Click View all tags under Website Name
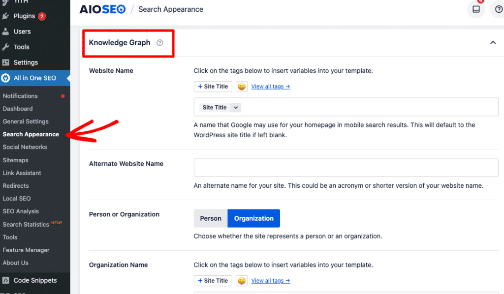 click(x=270, y=87)
